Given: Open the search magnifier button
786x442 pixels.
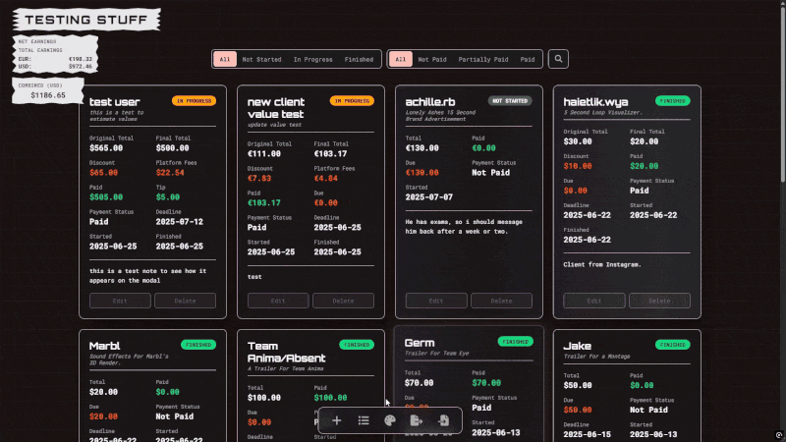Looking at the screenshot, I should coord(558,59).
